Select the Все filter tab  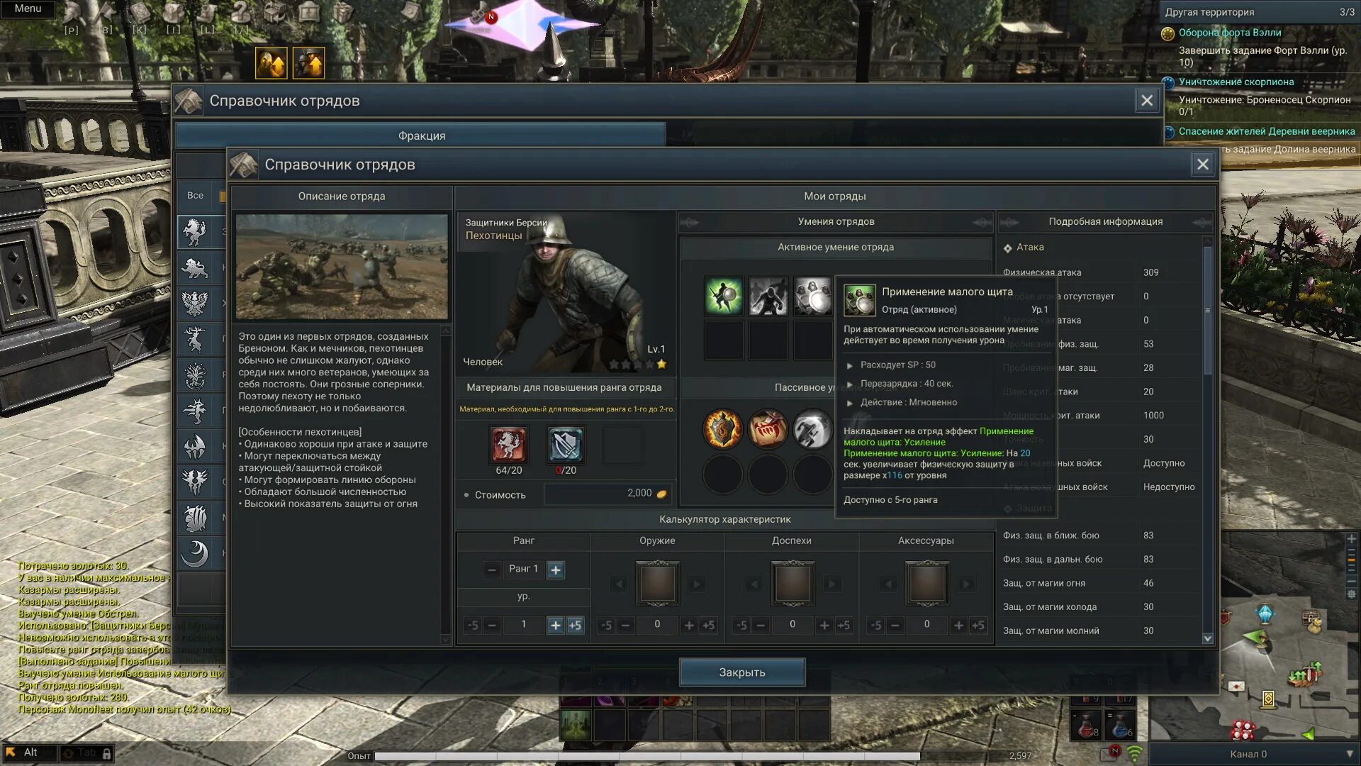click(195, 196)
